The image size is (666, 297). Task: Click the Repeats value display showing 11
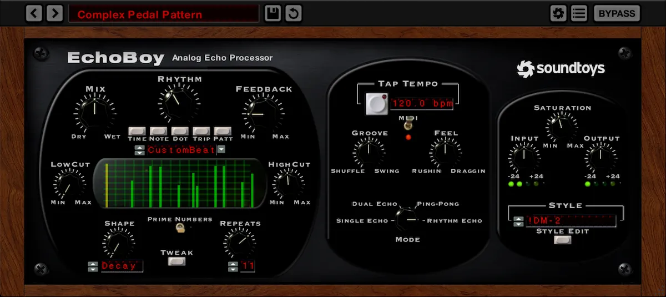pos(248,266)
